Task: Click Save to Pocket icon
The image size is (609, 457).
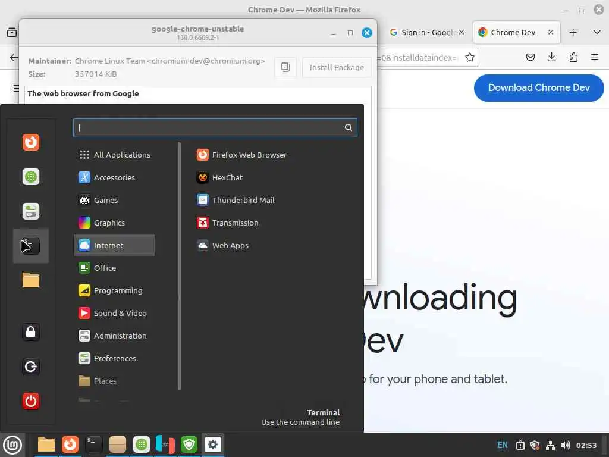Action: (x=530, y=58)
